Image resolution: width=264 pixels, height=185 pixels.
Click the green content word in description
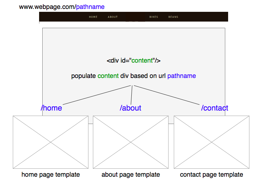tap(108, 76)
